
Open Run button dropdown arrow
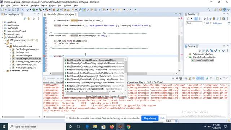[37, 10]
